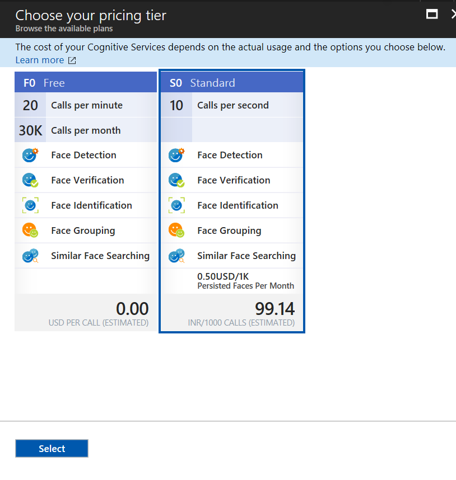Click 'USD PER CALL (ESTIMATED)' label
The height and width of the screenshot is (480, 456).
[x=99, y=323]
